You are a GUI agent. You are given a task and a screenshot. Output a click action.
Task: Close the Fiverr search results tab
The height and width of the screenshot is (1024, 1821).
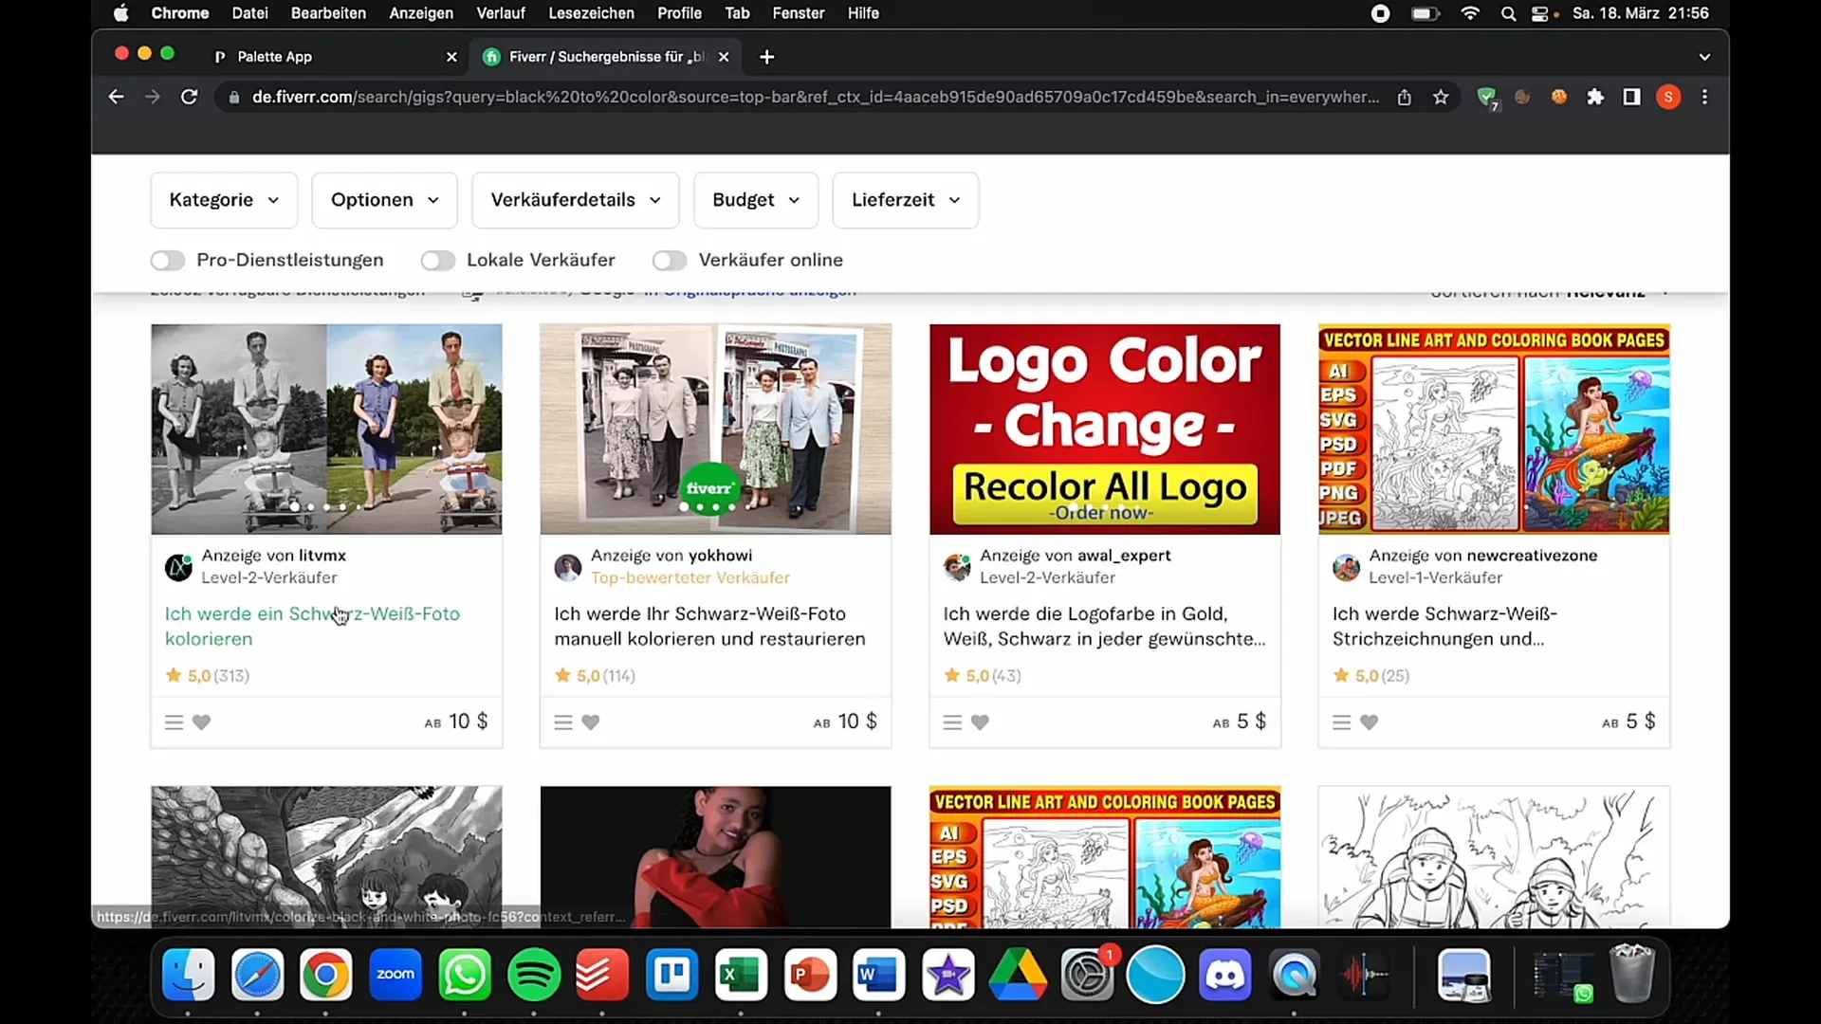coord(724,57)
